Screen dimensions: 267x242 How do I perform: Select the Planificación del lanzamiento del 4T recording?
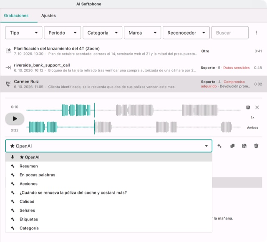pos(133,51)
